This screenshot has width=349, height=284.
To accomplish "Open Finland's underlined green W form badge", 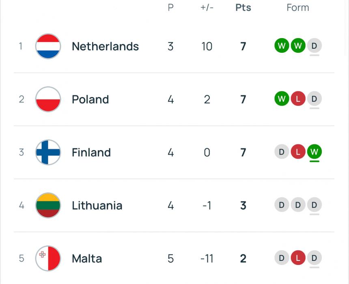I will point(314,152).
